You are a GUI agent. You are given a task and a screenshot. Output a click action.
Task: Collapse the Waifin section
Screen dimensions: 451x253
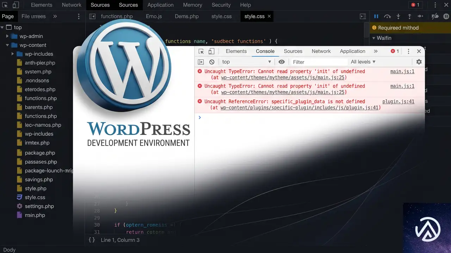[374, 38]
